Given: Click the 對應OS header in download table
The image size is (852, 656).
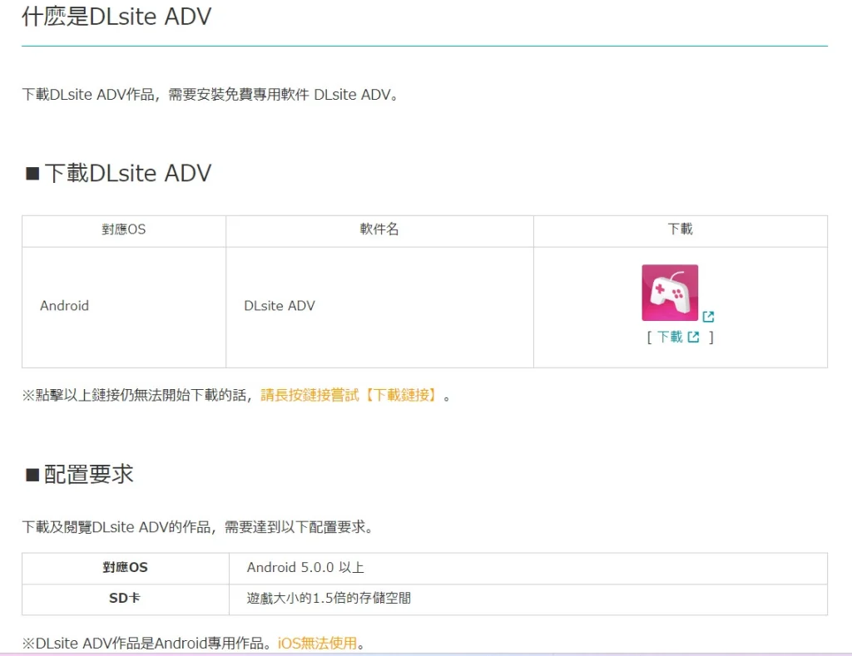Looking at the screenshot, I should (123, 229).
